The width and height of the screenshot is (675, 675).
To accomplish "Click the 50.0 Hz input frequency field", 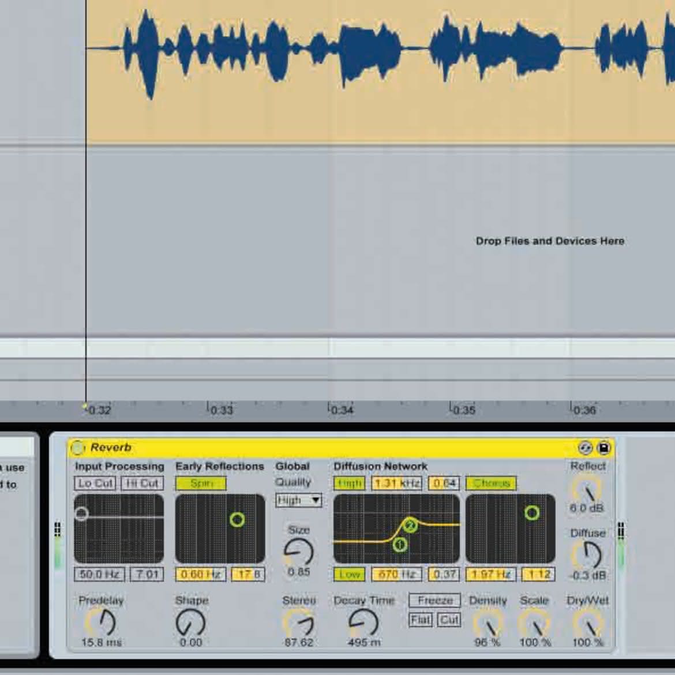I will 99,574.
